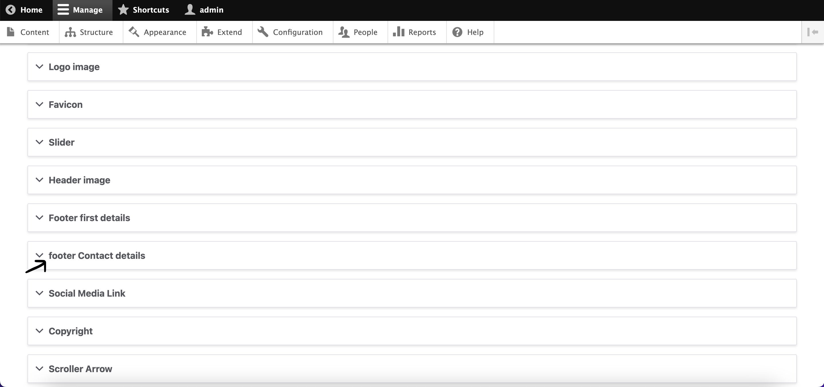This screenshot has width=824, height=387.
Task: Scroll down the settings page
Action: [97, 255]
